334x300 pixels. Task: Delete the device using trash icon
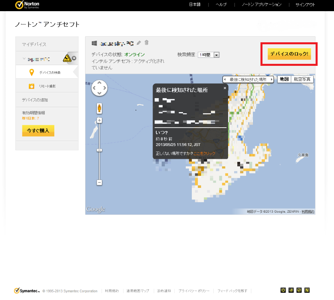pos(147,43)
